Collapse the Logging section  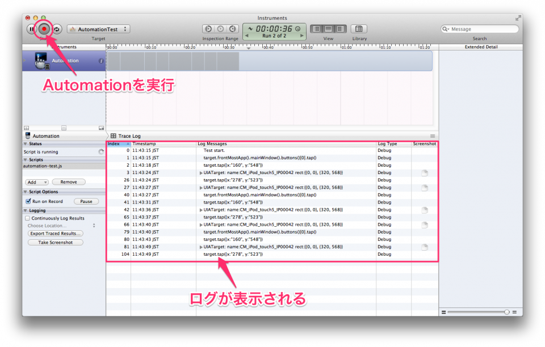pos(26,210)
